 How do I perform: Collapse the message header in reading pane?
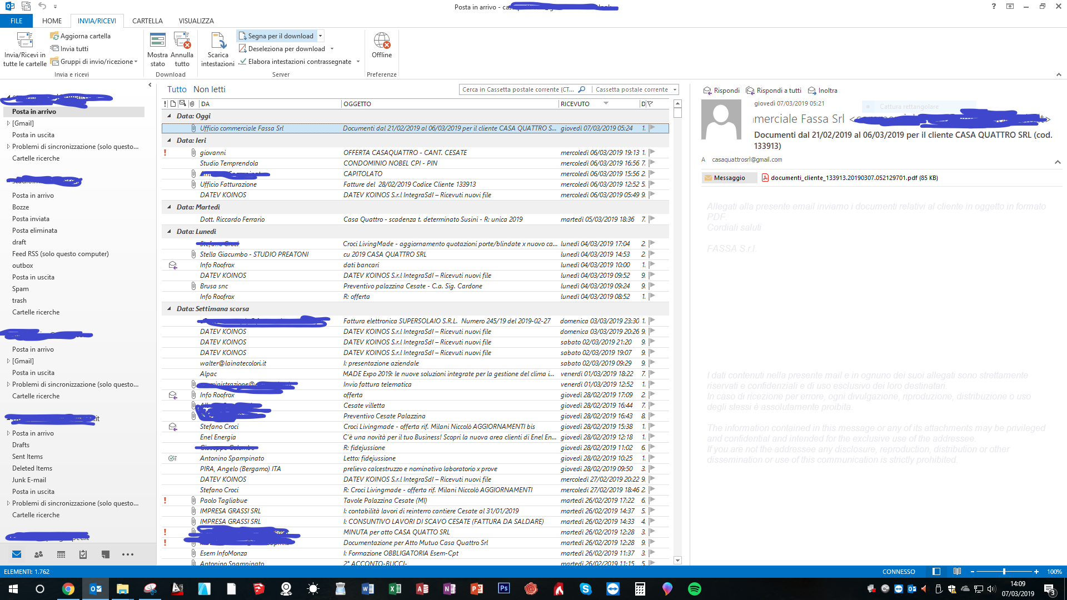1057,162
